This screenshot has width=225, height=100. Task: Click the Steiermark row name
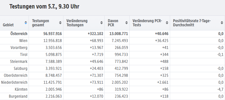[x=19, y=62]
